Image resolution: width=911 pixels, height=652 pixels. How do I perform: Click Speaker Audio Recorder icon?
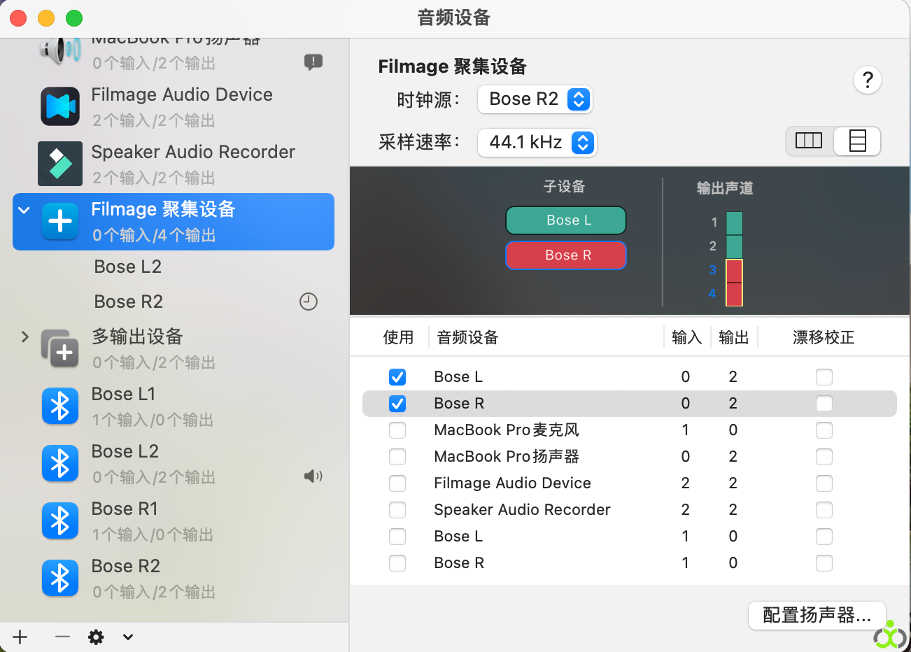[60, 164]
